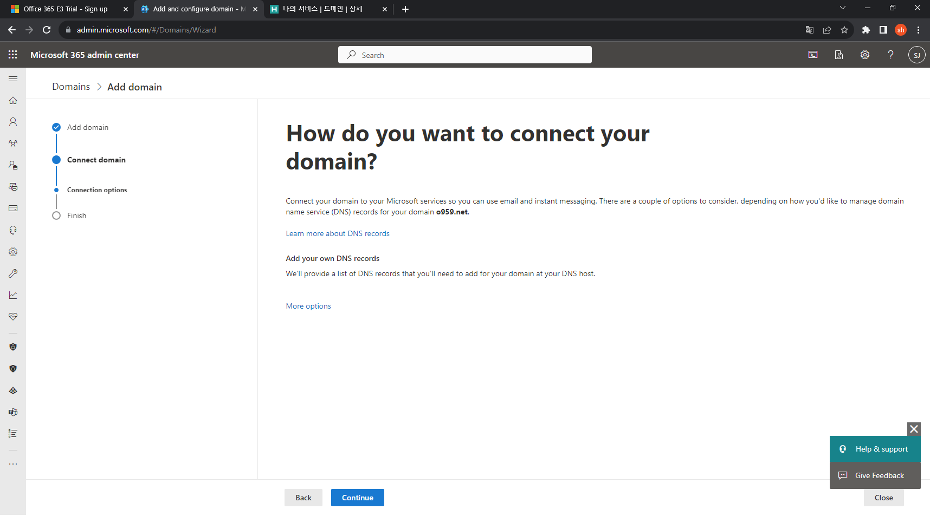Open the Chrome profile avatar
Viewport: 930px width, 516px height.
pyautogui.click(x=901, y=30)
